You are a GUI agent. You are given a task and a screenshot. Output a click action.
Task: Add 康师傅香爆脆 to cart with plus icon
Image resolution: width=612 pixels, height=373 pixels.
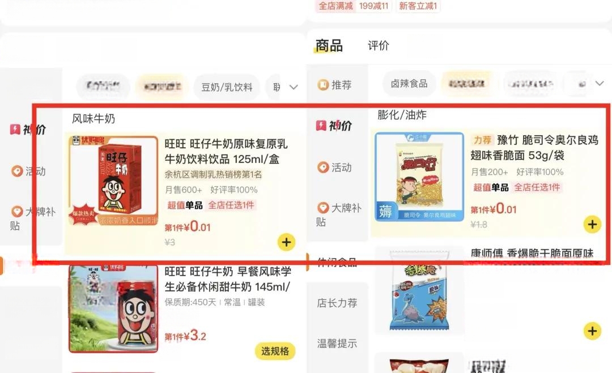tap(592, 331)
